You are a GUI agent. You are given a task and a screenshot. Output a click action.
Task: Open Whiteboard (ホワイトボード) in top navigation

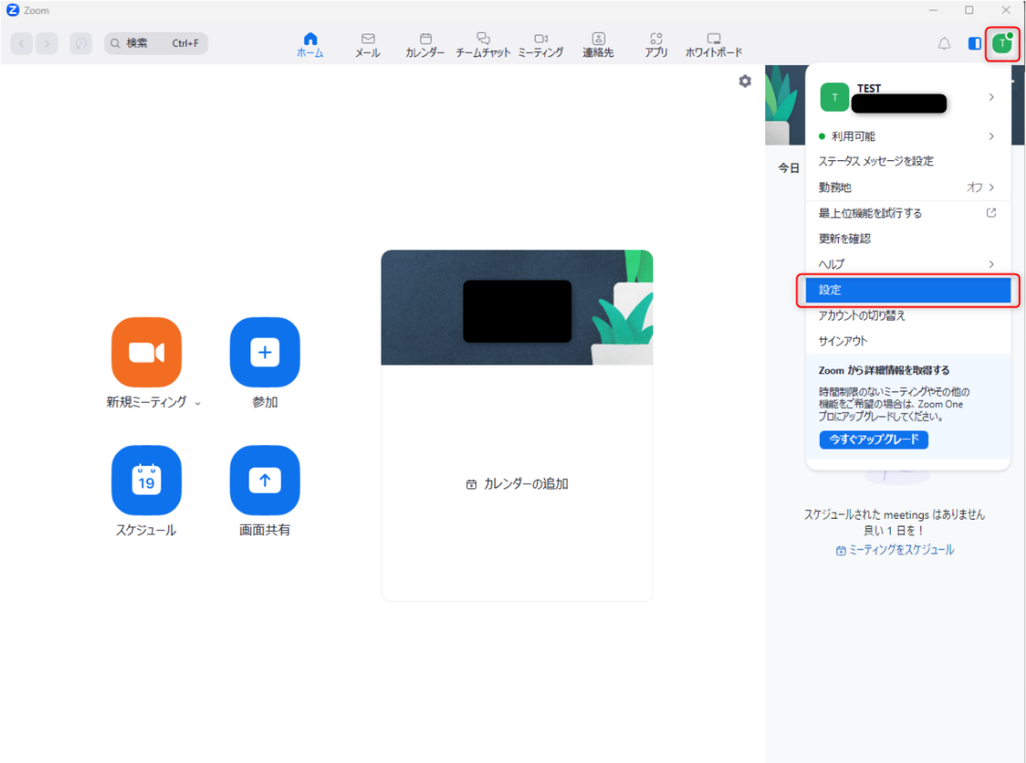[x=713, y=44]
